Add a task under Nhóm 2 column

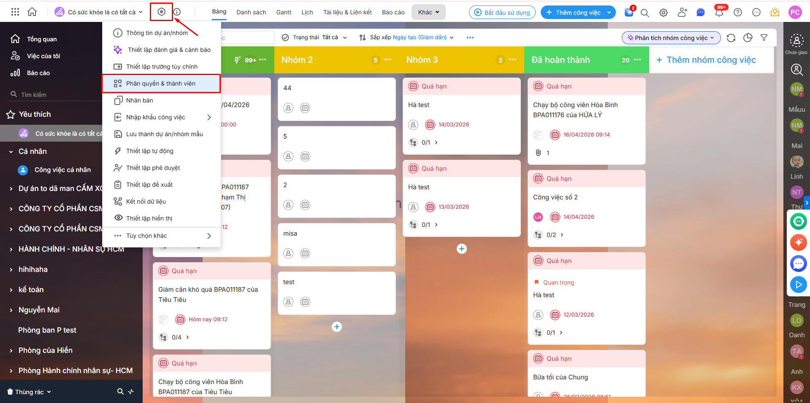click(337, 327)
